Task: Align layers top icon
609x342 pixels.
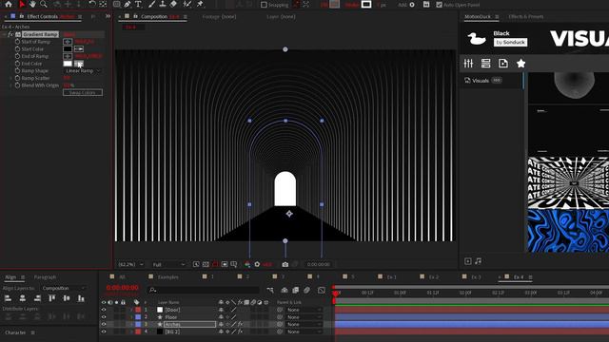Action: pos(52,298)
